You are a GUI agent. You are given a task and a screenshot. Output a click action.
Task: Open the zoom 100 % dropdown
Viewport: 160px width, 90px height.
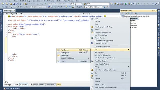tap(10, 82)
